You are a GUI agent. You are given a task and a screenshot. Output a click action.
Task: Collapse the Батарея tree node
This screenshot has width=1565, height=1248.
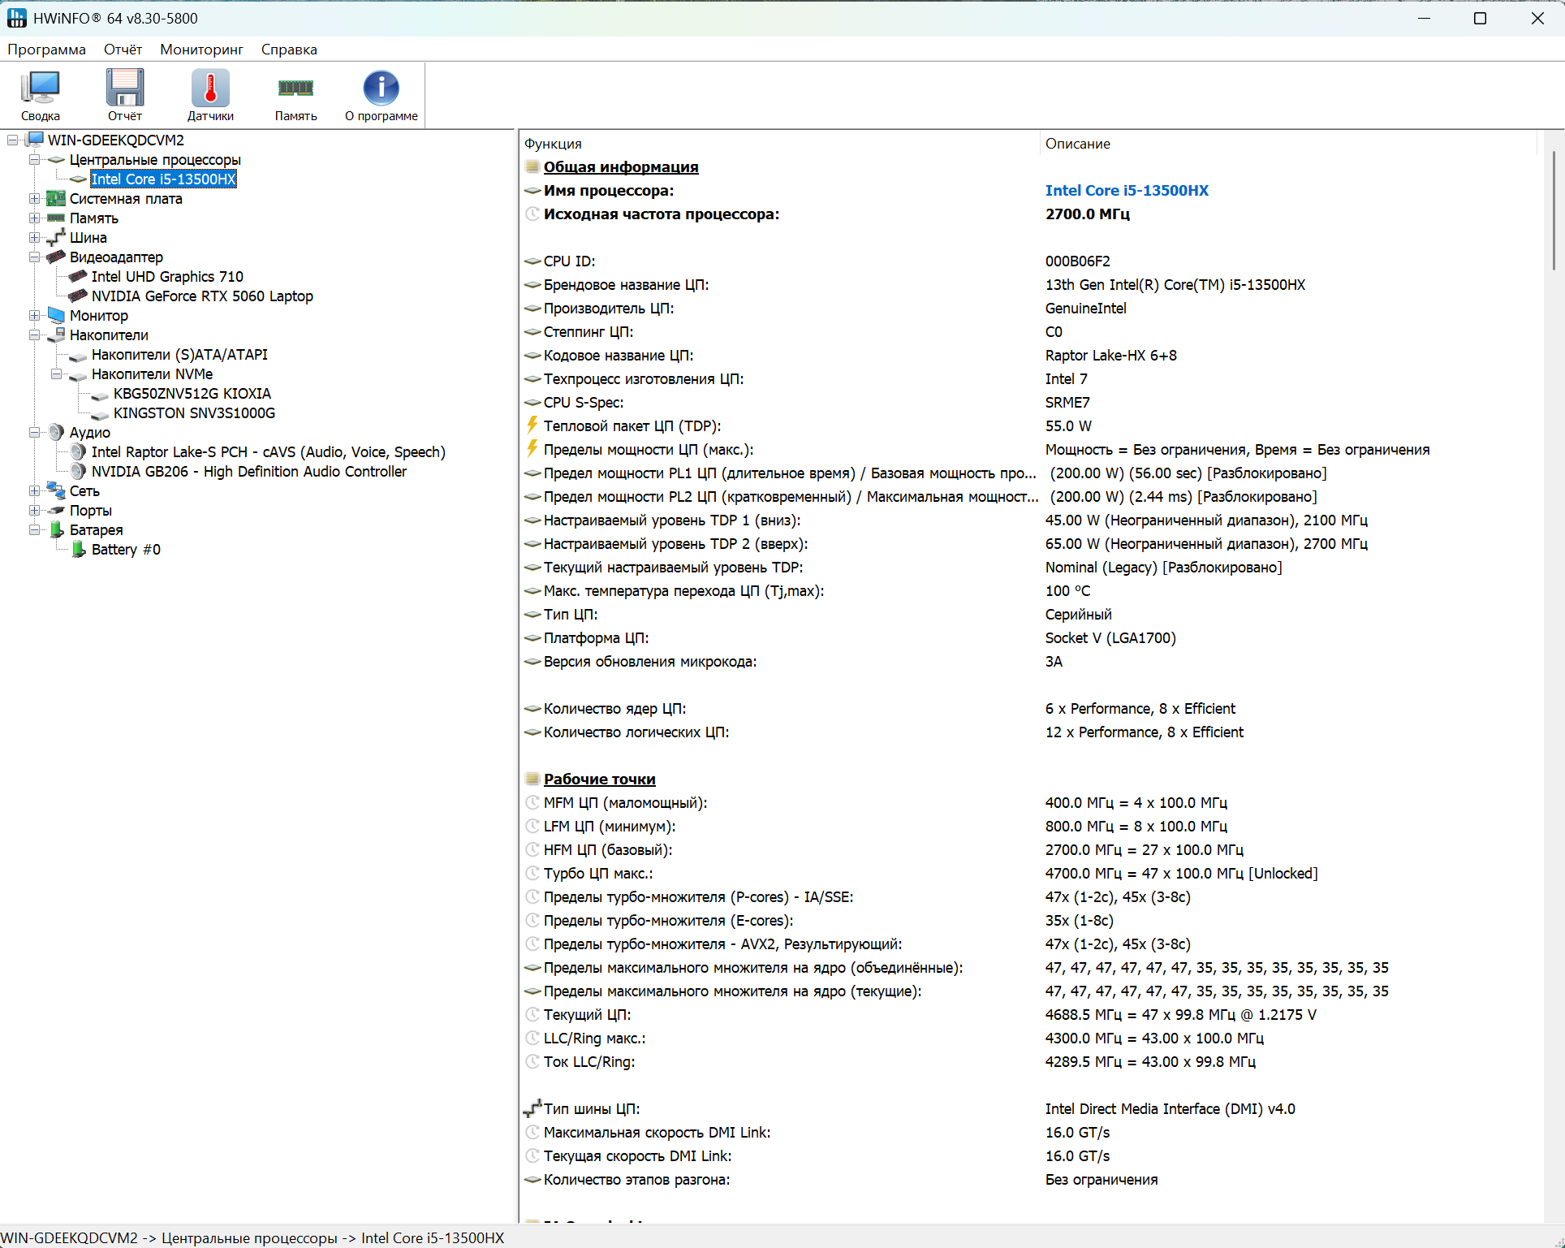coord(34,530)
